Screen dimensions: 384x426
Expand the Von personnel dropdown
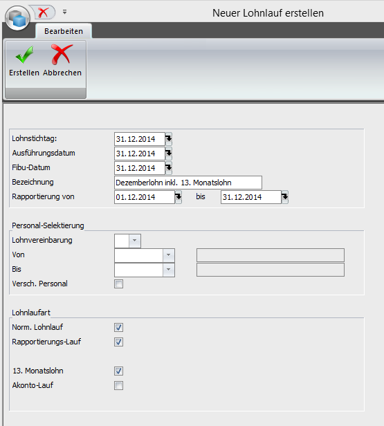169,255
